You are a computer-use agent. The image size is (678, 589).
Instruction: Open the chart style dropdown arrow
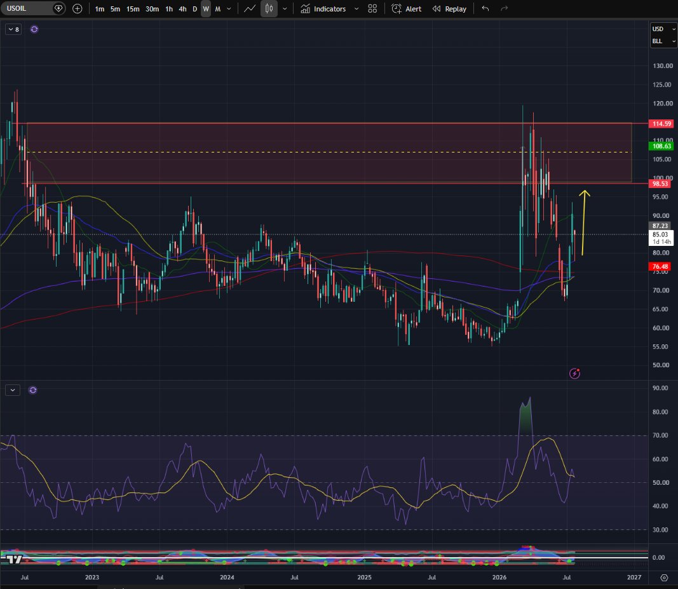(x=285, y=9)
